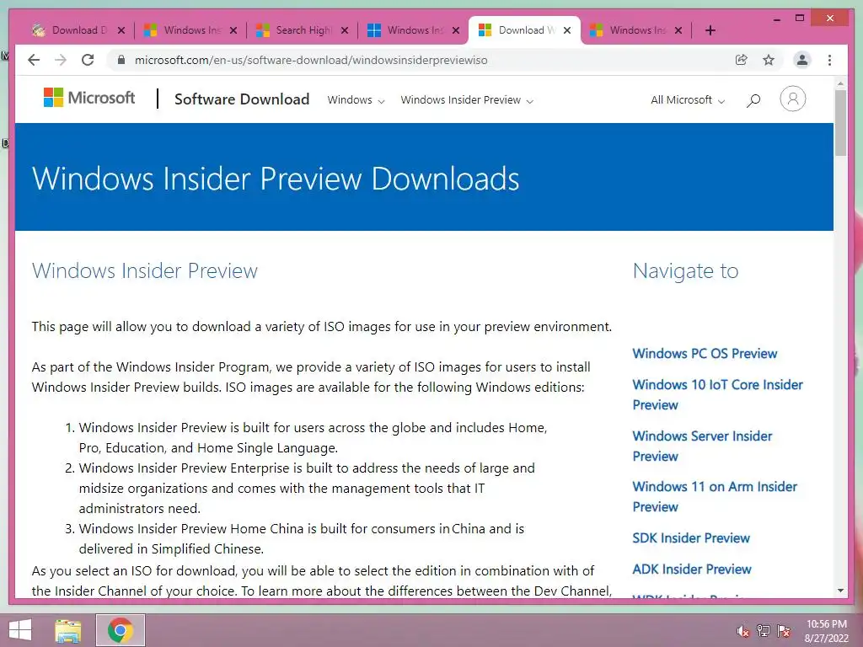Click the Windows Insider Preview section heading

(x=145, y=270)
